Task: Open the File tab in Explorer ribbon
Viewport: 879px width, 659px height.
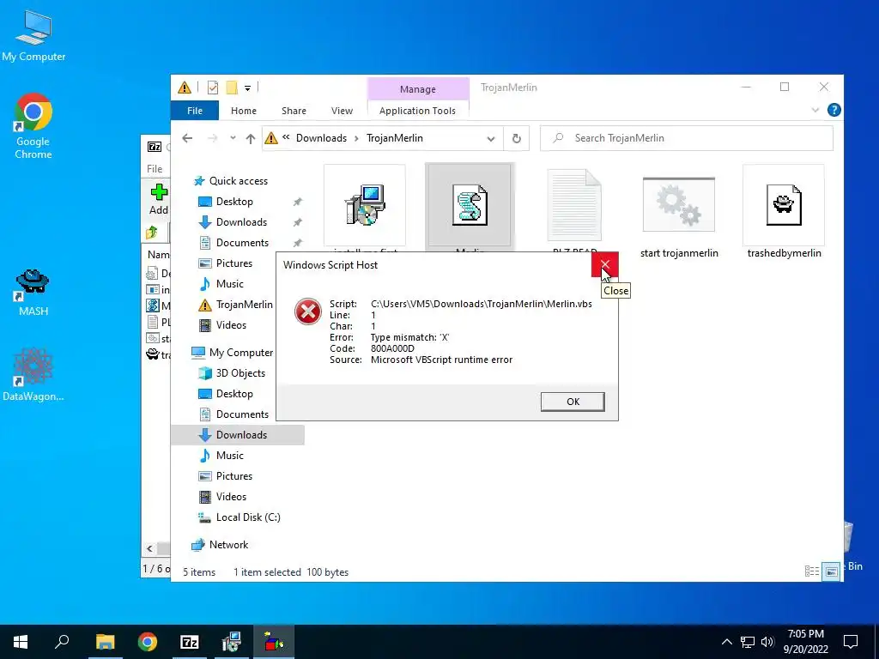Action: pyautogui.click(x=195, y=111)
